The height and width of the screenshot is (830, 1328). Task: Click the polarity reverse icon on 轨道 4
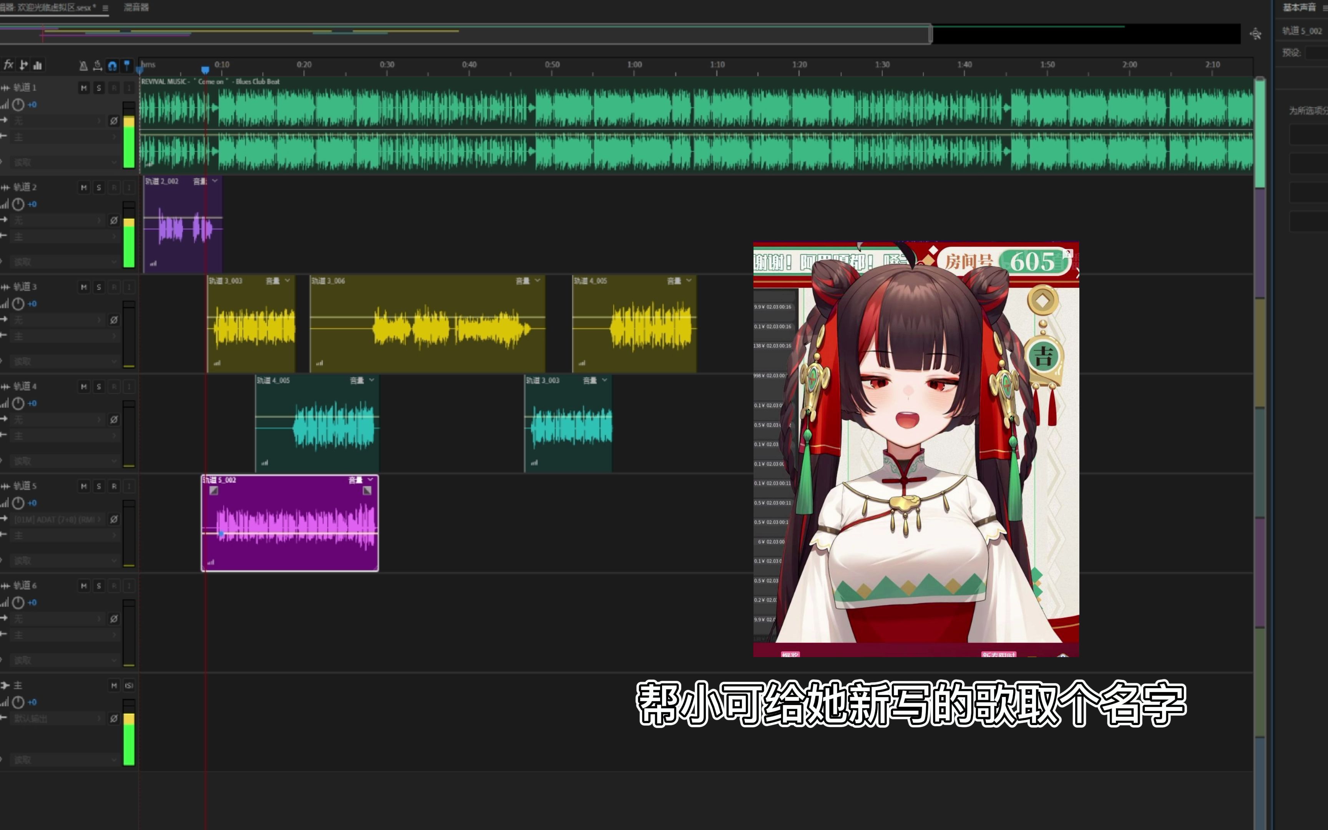coord(114,419)
